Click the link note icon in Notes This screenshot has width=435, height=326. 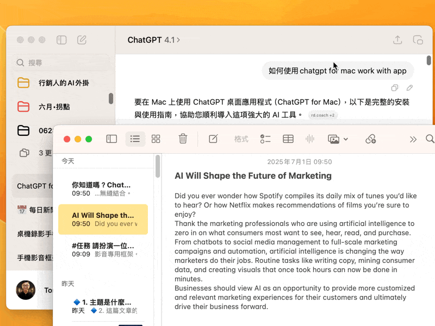click(x=371, y=139)
